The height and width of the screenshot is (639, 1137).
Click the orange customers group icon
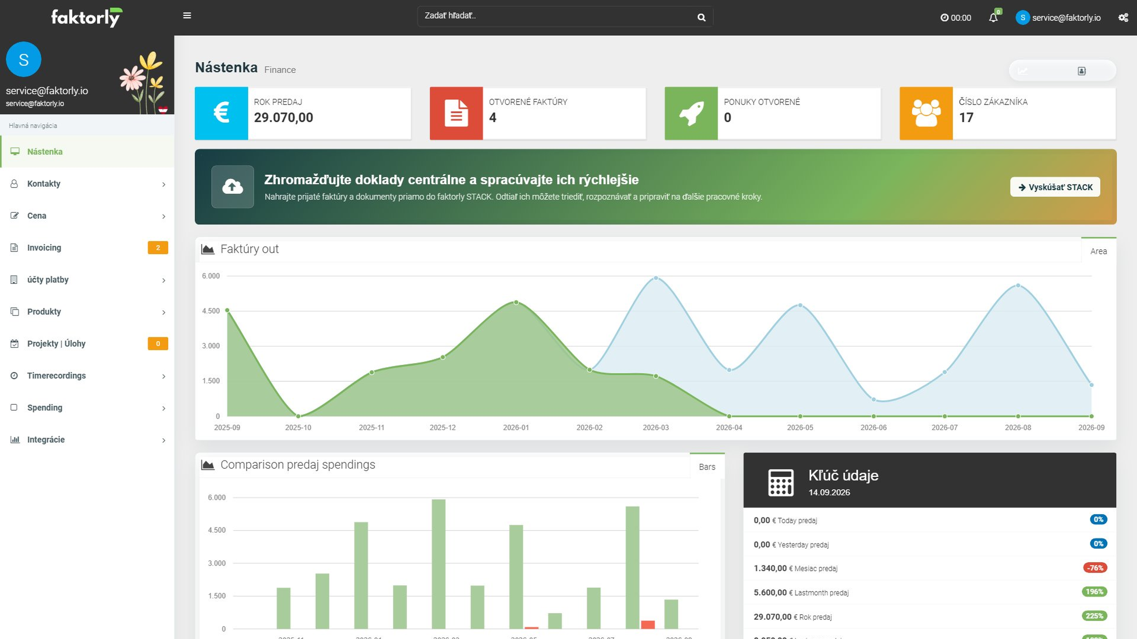tap(926, 113)
